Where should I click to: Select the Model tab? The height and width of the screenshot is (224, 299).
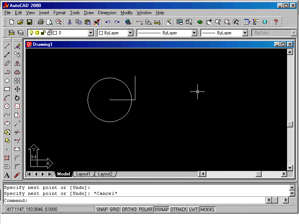click(64, 174)
